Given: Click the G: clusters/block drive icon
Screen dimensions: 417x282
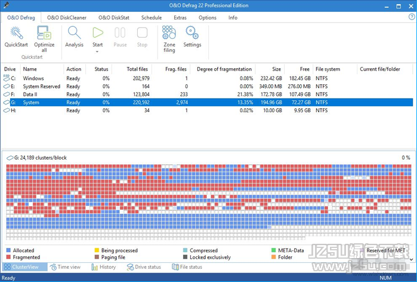Looking at the screenshot, I should [10, 158].
